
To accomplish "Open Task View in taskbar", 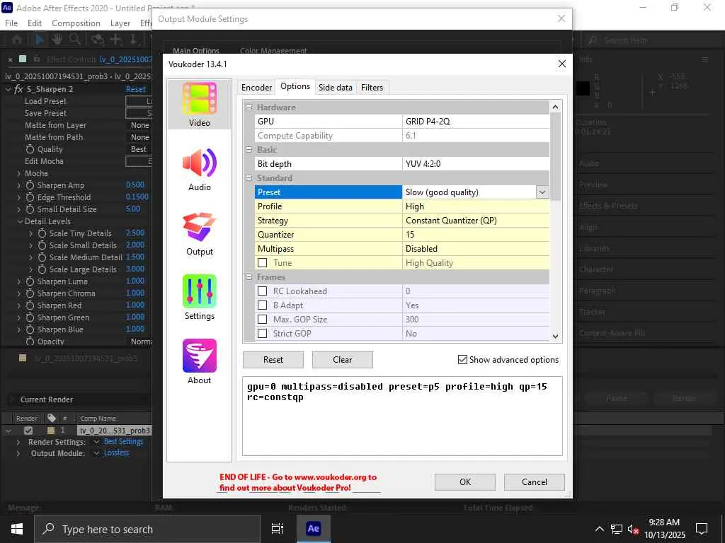I will (278, 529).
